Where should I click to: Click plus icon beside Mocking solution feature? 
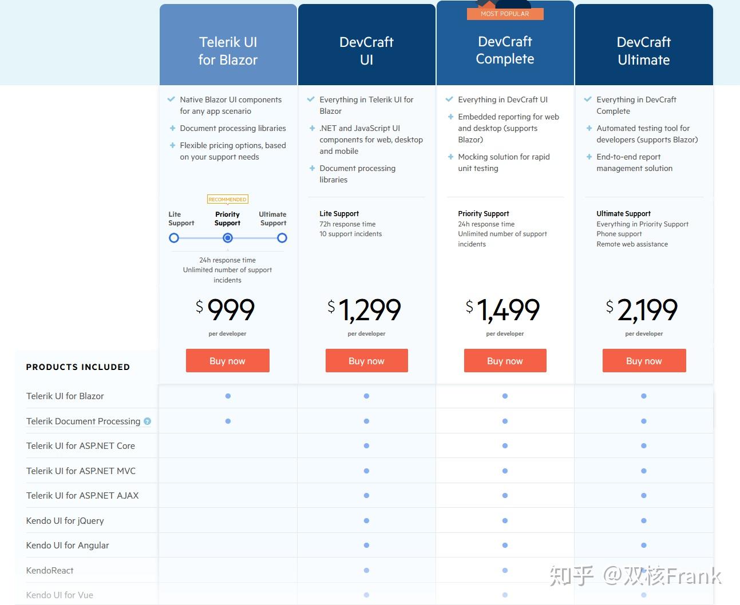click(x=450, y=157)
